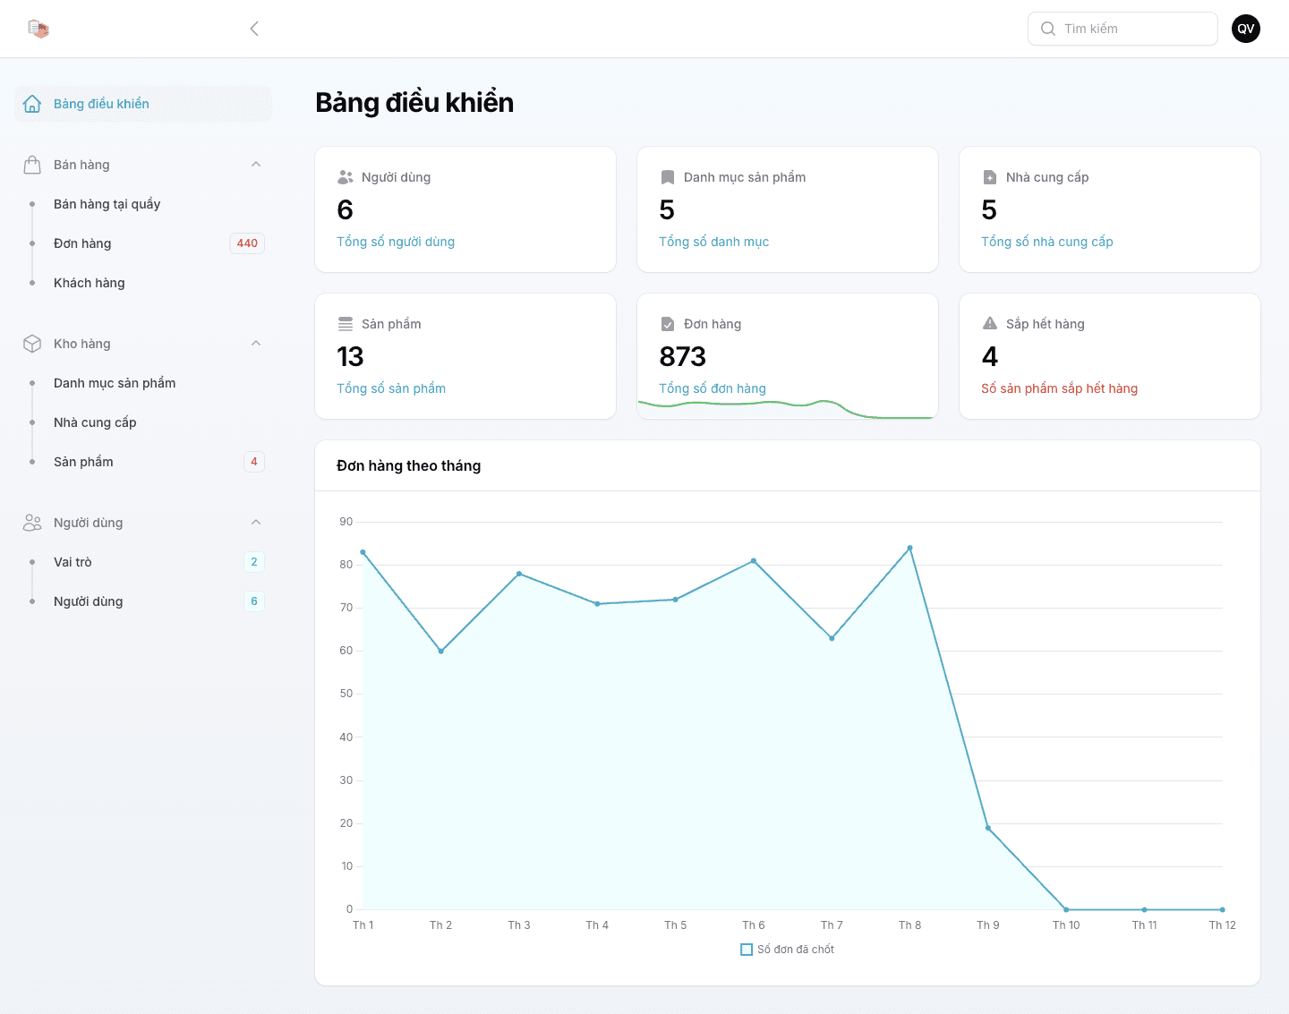Open the QV user avatar menu
Screen dimensions: 1289x1014
pyautogui.click(x=1246, y=29)
